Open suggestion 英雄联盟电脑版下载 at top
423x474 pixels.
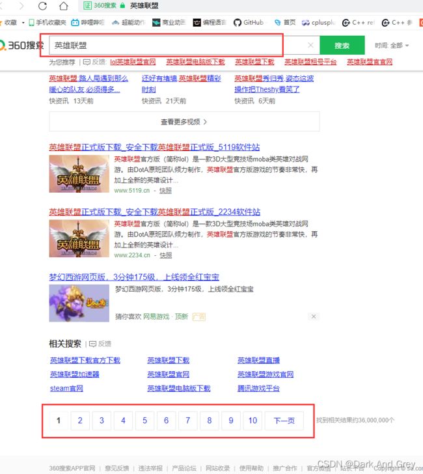click(195, 62)
